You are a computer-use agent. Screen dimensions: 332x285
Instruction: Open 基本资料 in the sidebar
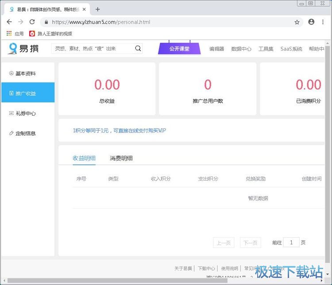[25, 74]
